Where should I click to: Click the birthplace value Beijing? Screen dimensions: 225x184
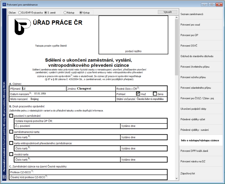click(x=35, y=99)
